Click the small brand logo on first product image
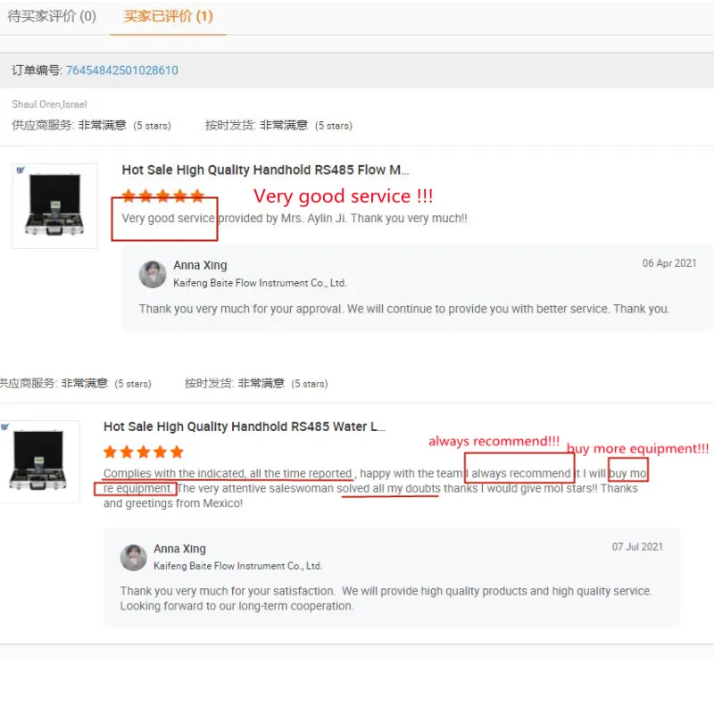Screen dimensions: 714x714 click(21, 170)
